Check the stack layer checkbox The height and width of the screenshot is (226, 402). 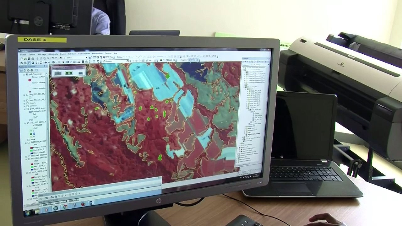(x=29, y=140)
